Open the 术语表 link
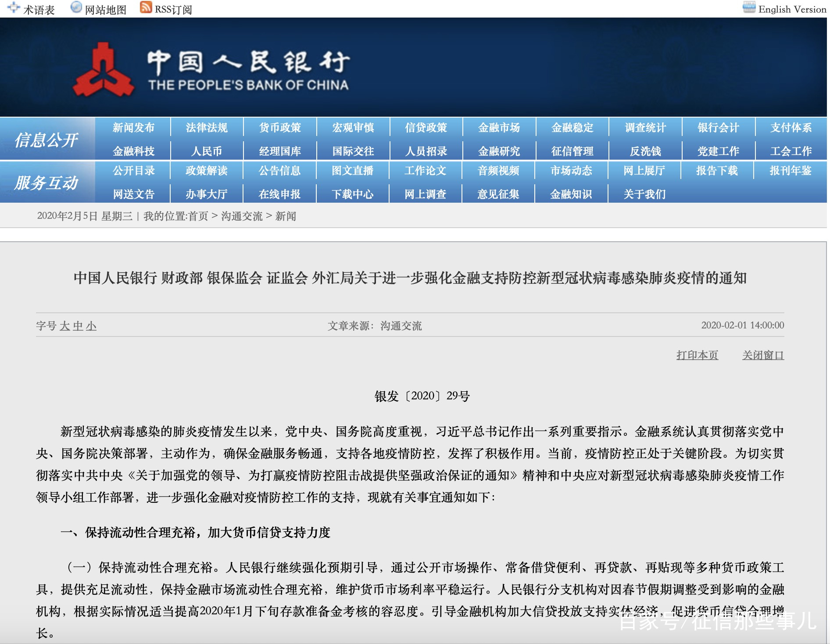 point(39,10)
